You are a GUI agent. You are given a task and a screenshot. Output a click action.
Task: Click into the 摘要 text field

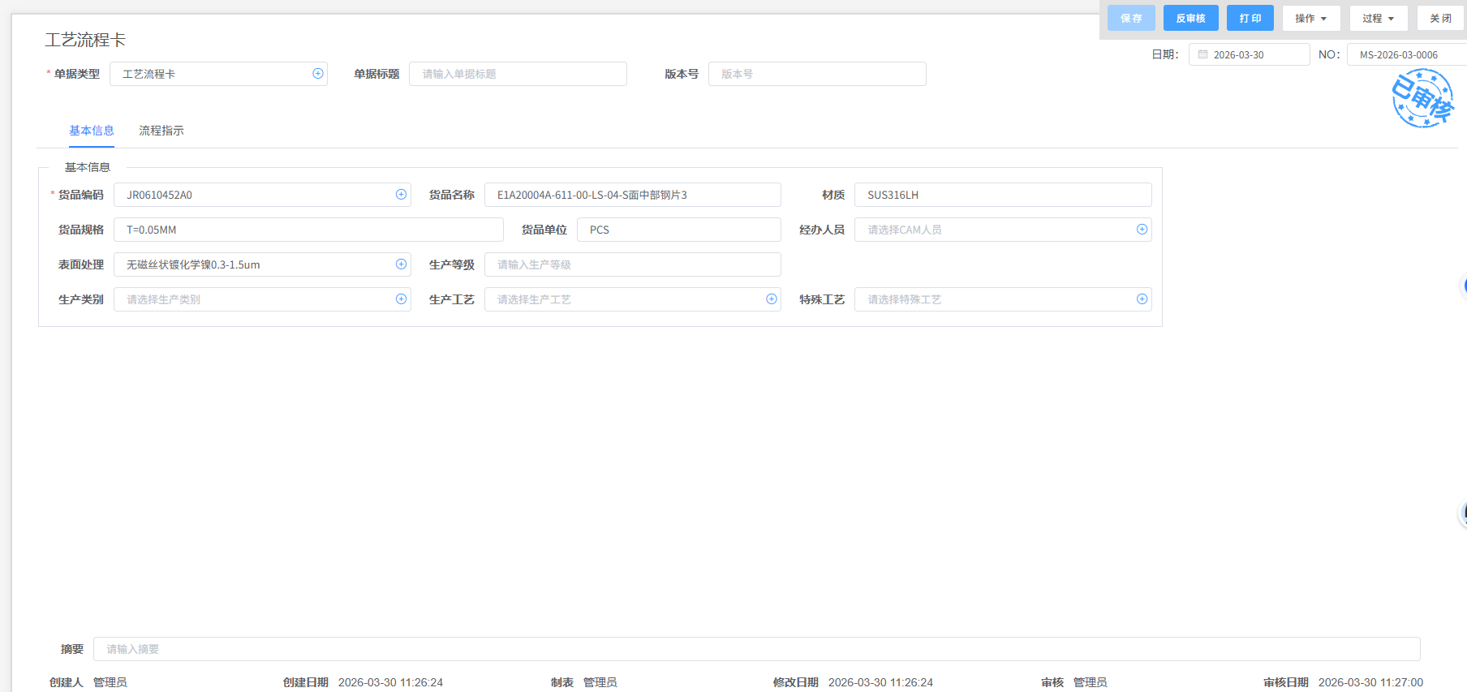click(755, 649)
